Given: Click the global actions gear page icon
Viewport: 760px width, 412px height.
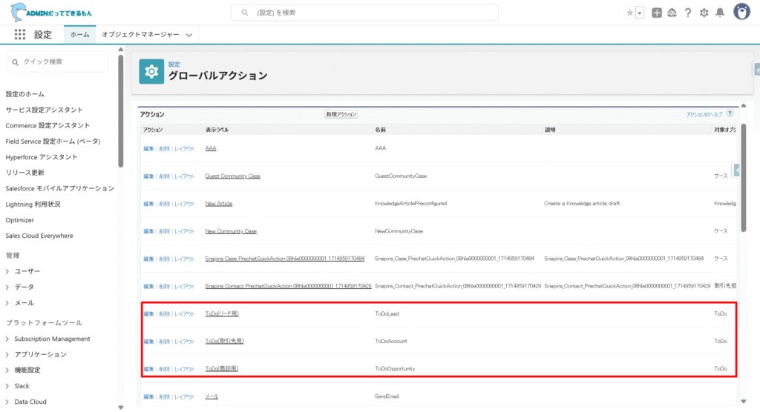Looking at the screenshot, I should 151,72.
